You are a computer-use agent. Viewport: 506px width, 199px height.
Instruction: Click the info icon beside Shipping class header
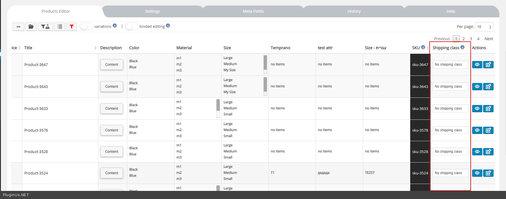point(462,47)
